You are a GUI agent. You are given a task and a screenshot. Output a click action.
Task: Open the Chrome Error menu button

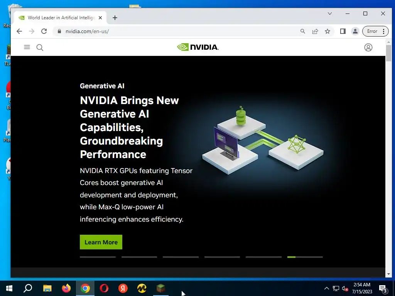(x=375, y=31)
